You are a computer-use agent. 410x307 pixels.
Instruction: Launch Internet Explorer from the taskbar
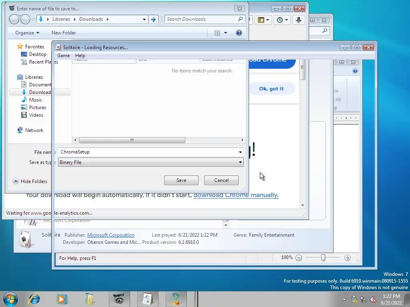[34, 299]
